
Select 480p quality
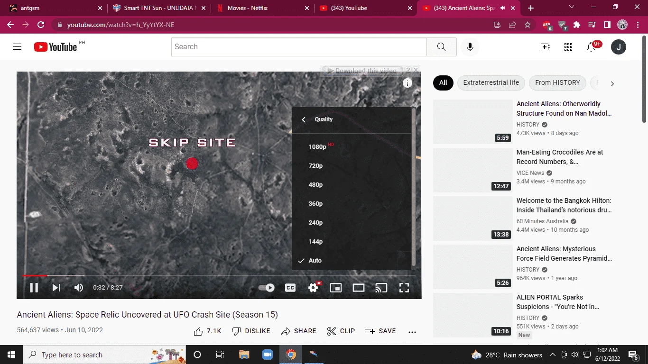352,185
